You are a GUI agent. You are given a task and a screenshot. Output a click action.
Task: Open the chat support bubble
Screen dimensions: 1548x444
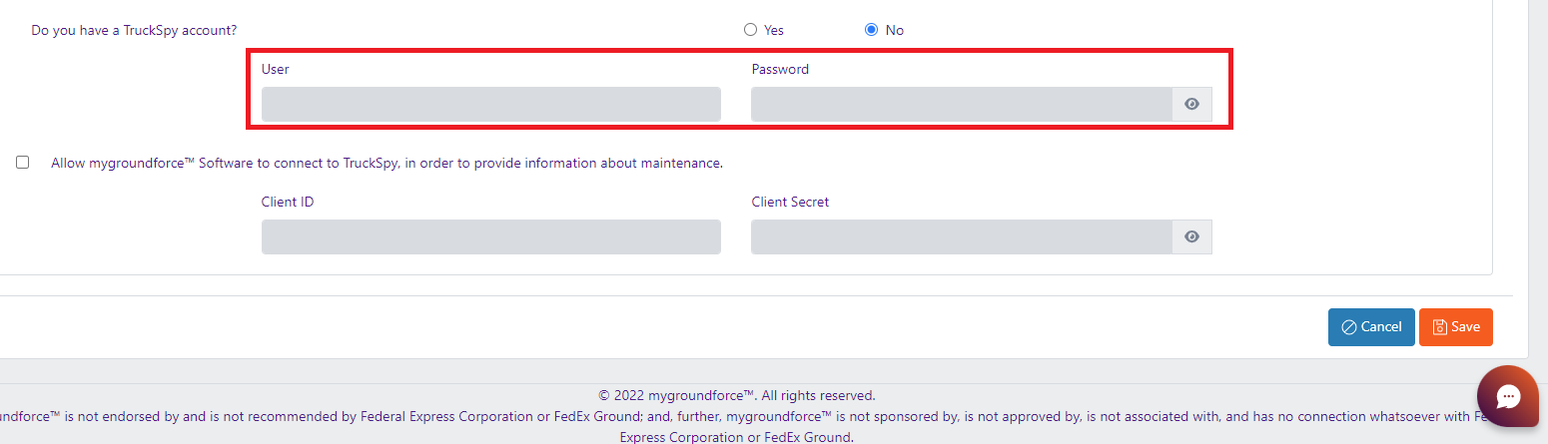click(1508, 397)
